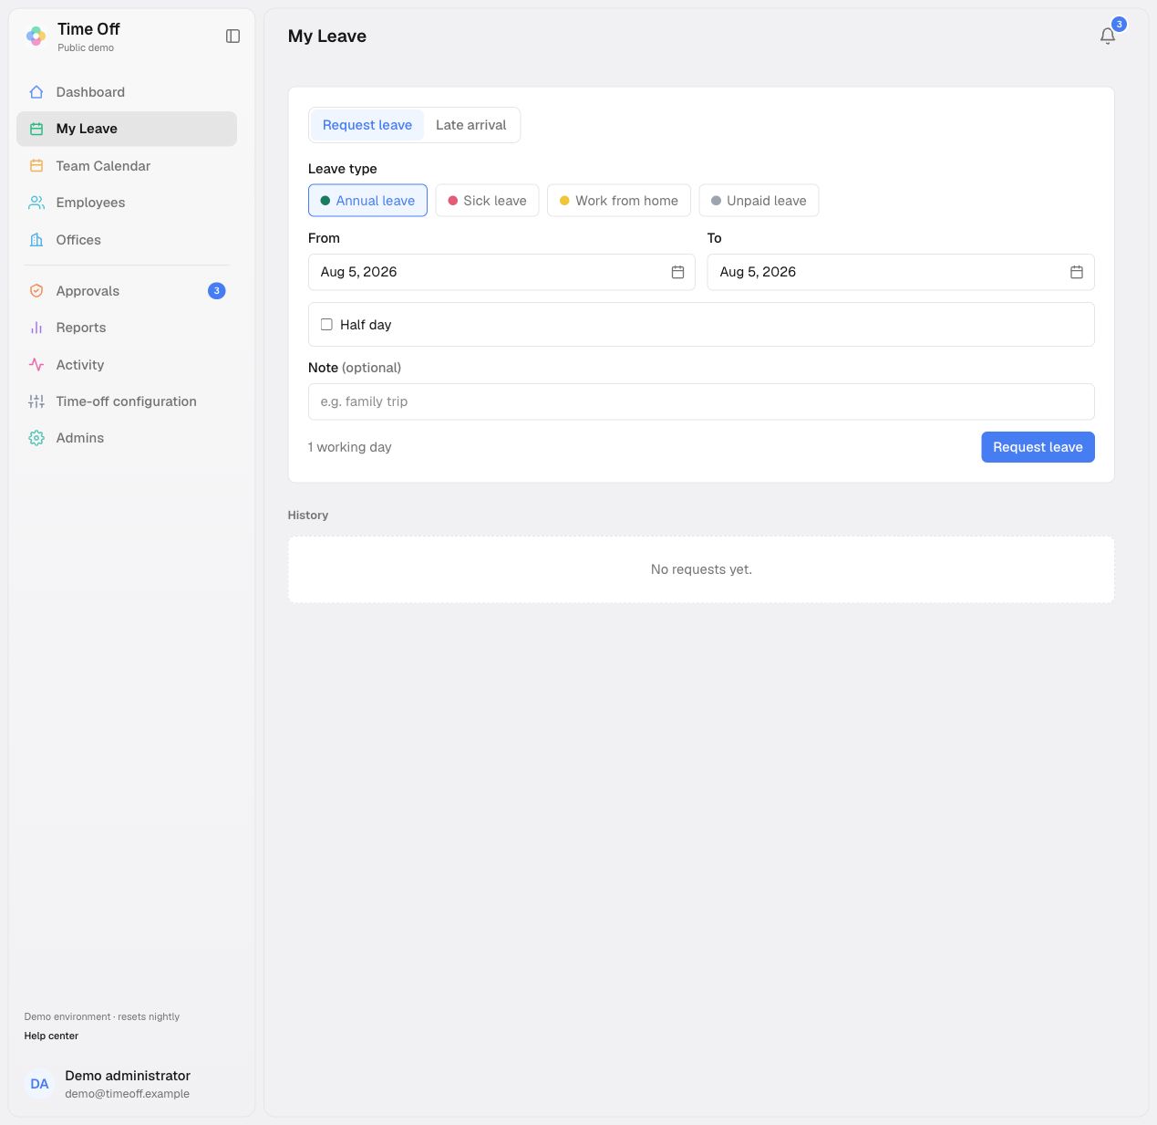
Task: Open the Activity page
Action: [x=127, y=365]
